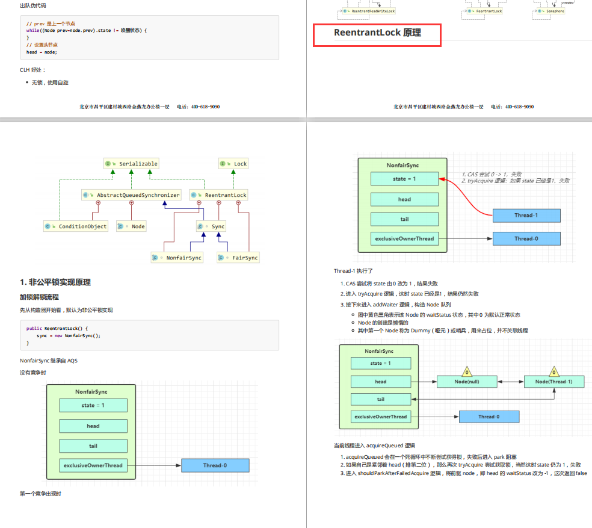Viewport: 592px width, 528px height.
Task: Click the Sync class node
Action: pyautogui.click(x=211, y=226)
